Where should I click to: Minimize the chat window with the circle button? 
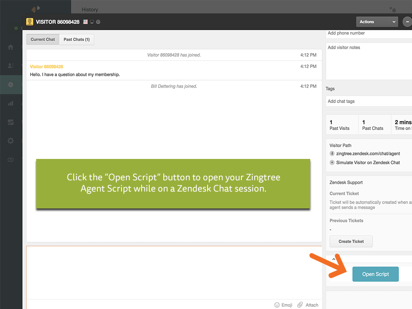point(409,22)
